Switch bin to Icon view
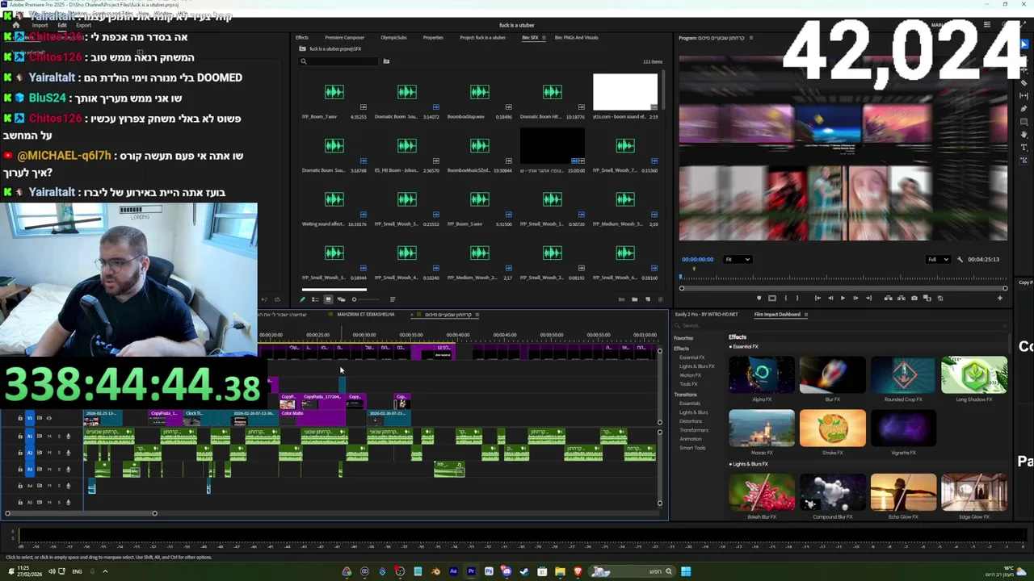The height and width of the screenshot is (581, 1034). 329,299
